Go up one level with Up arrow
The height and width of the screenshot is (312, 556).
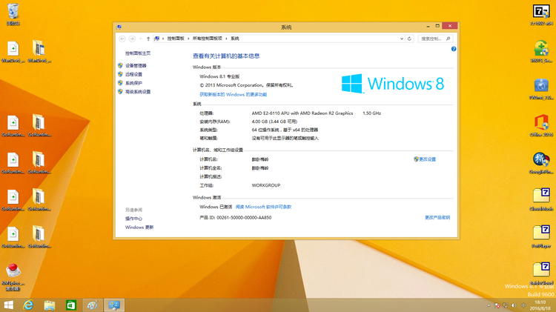[x=148, y=39]
